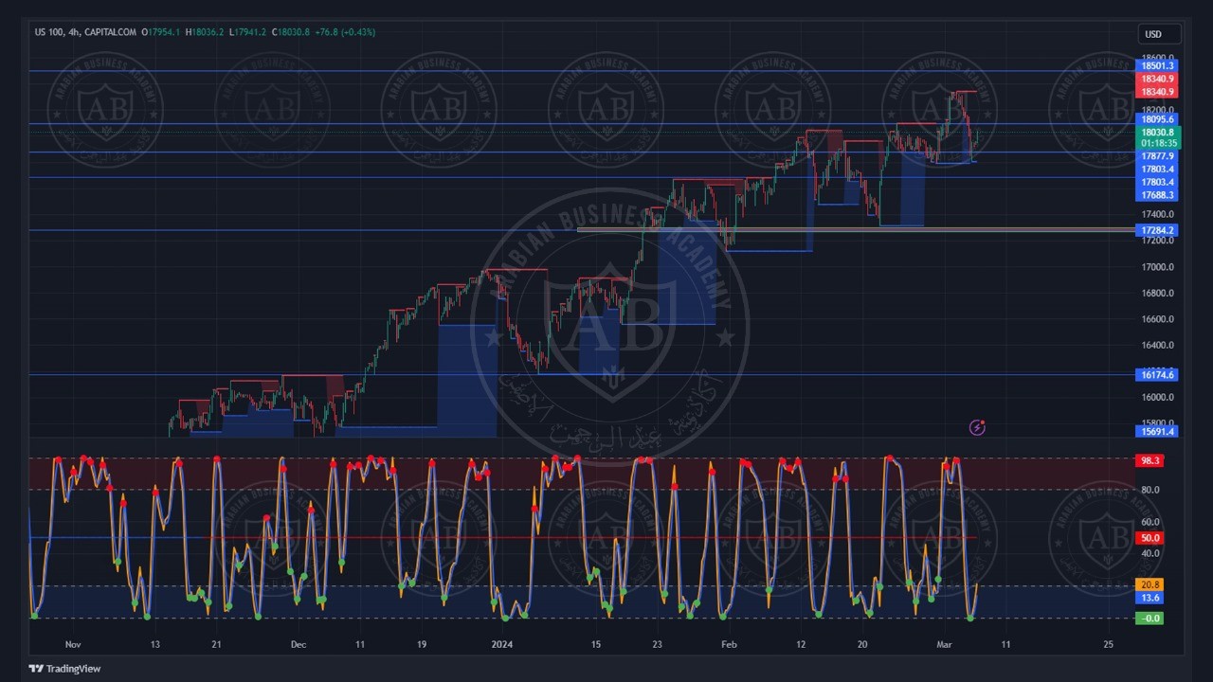This screenshot has width=1213, height=682.
Task: Click the blue 13.6 indicator value label
Action: click(x=1150, y=598)
